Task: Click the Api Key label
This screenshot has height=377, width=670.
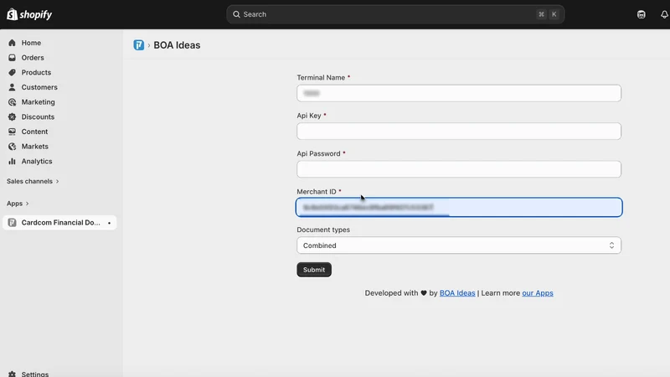Action: click(x=309, y=116)
